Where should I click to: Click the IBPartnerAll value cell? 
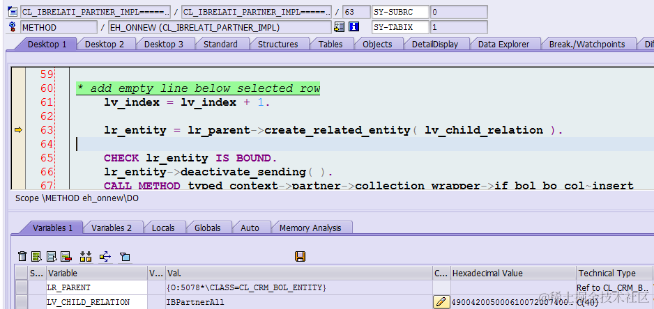click(x=298, y=302)
